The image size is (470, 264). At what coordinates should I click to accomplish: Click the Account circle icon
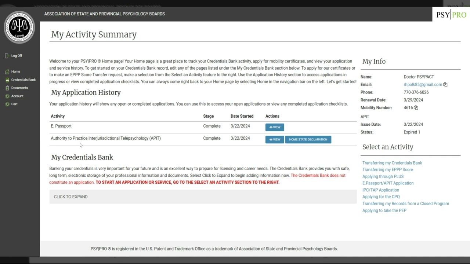pos(7,96)
